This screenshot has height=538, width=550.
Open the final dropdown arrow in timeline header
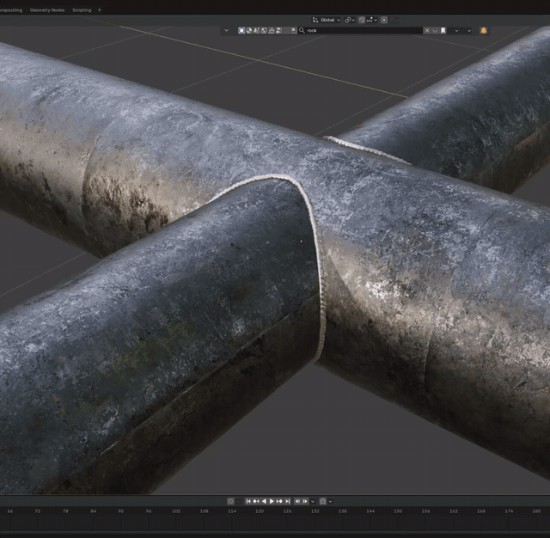click(330, 502)
